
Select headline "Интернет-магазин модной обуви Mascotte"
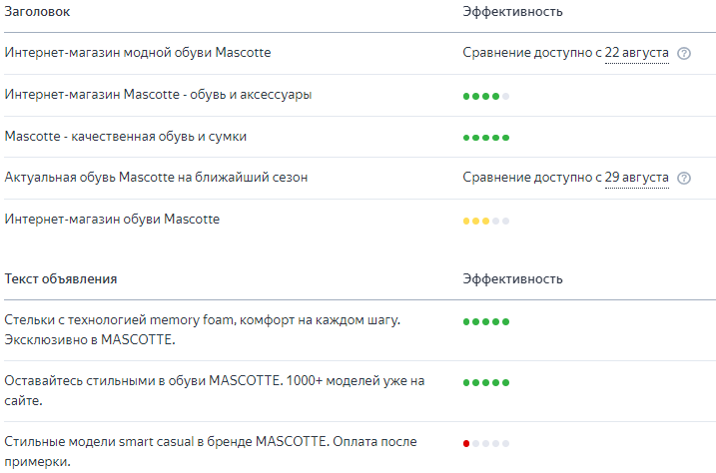click(138, 52)
